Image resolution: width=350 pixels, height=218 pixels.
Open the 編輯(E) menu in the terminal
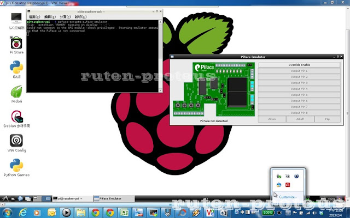coord(50,17)
